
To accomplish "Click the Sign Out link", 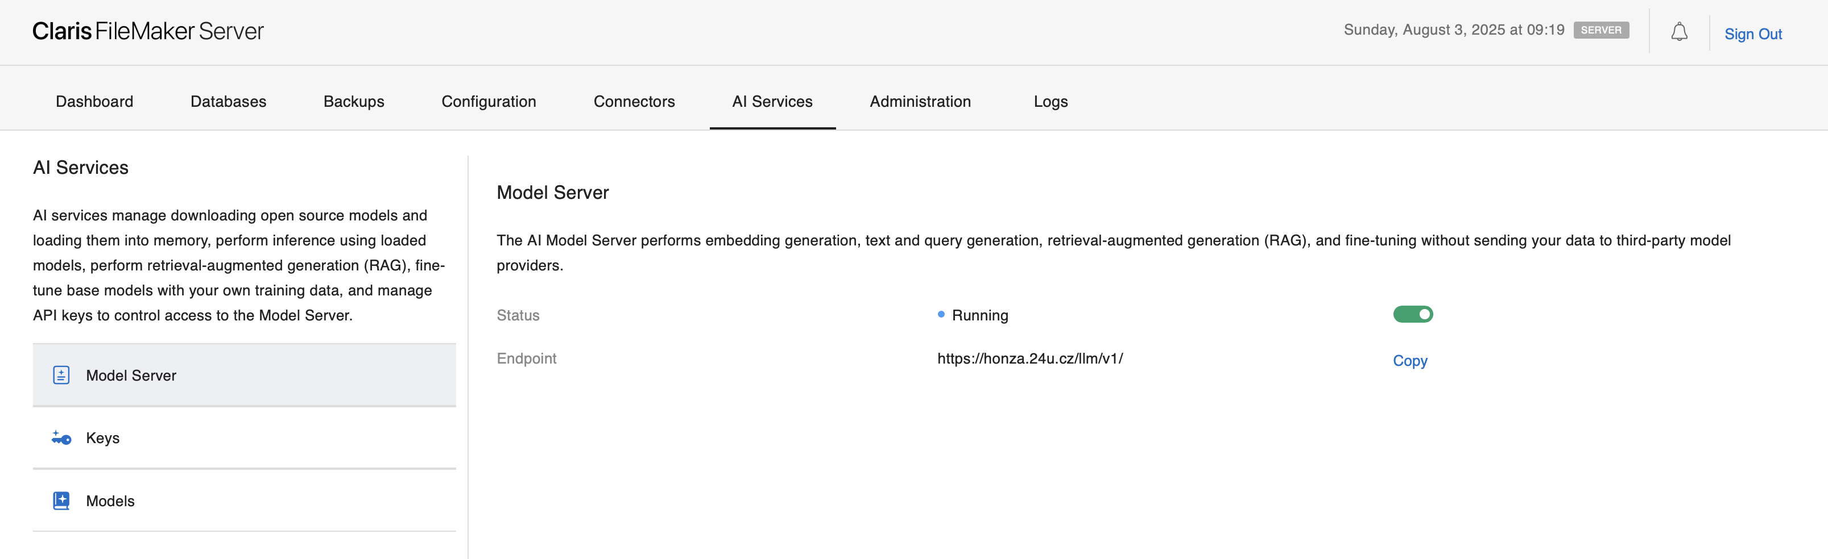I will (1753, 34).
